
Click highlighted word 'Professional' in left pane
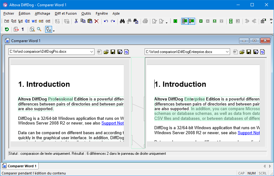tap(60, 99)
